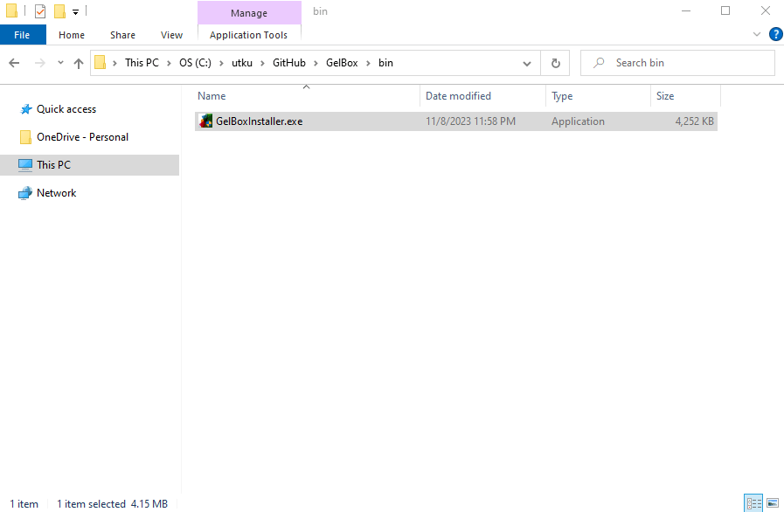Viewport: 784px width, 512px height.
Task: Open Customize Quick Access Toolbar dropdown
Action: point(75,12)
